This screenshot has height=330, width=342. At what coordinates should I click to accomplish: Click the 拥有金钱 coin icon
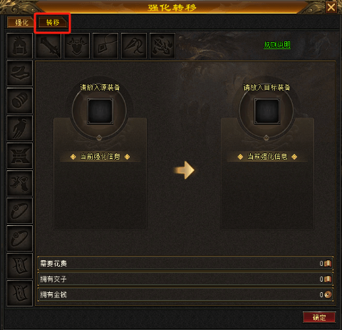(328, 294)
